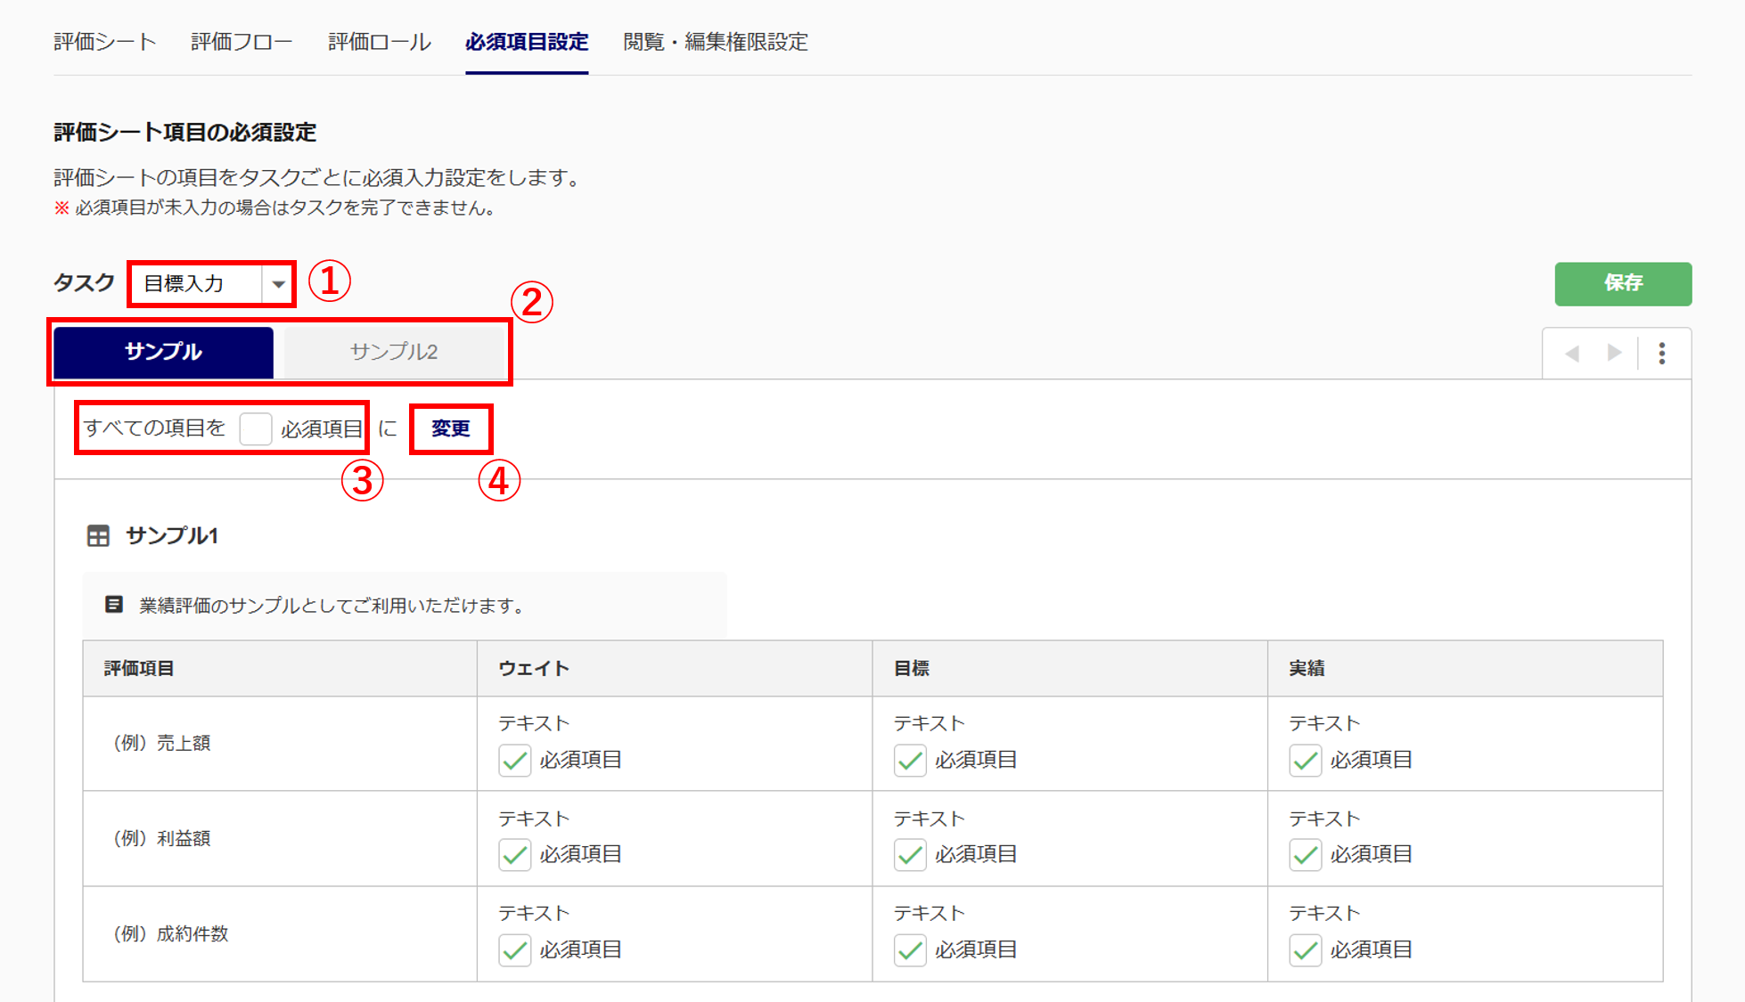Open the 評価ロール tab
The width and height of the screenshot is (1745, 1002).
coord(380,42)
